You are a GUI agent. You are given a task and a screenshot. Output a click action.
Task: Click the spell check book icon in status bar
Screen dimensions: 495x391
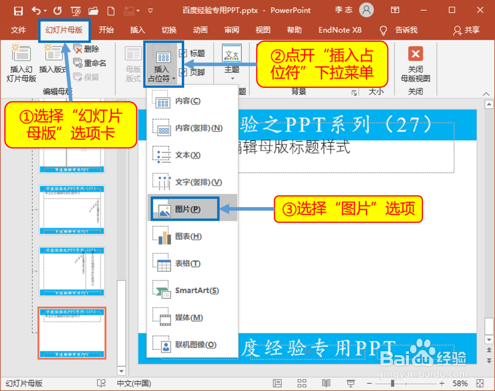(101, 384)
